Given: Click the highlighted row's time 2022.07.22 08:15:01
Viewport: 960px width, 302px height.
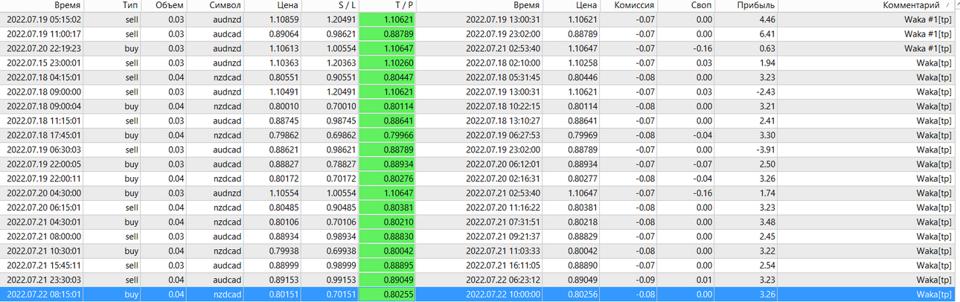Looking at the screenshot, I should 44,295.
